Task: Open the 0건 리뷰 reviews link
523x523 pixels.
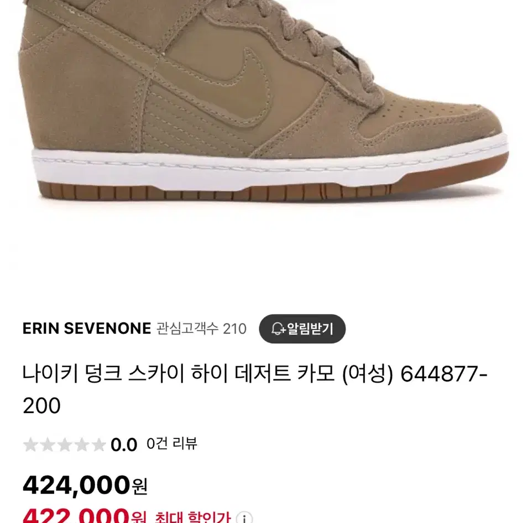Action: (x=172, y=444)
